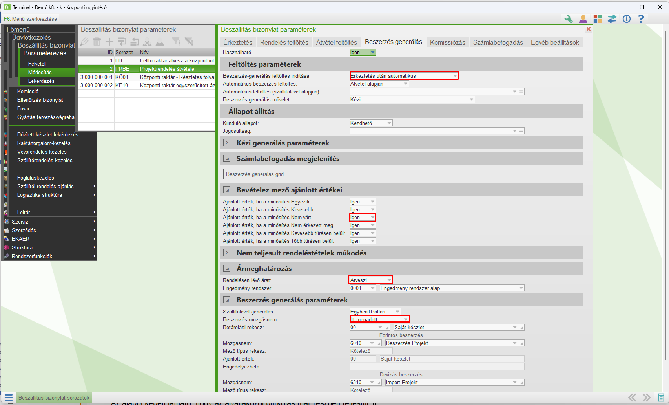
Task: Open the Használható dropdown
Action: pyautogui.click(x=372, y=53)
